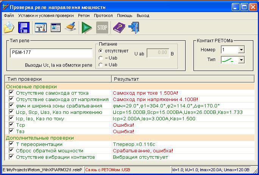Click the relay type field "РБМ-177"
Viewport: 259px width, 175px height.
51,53
